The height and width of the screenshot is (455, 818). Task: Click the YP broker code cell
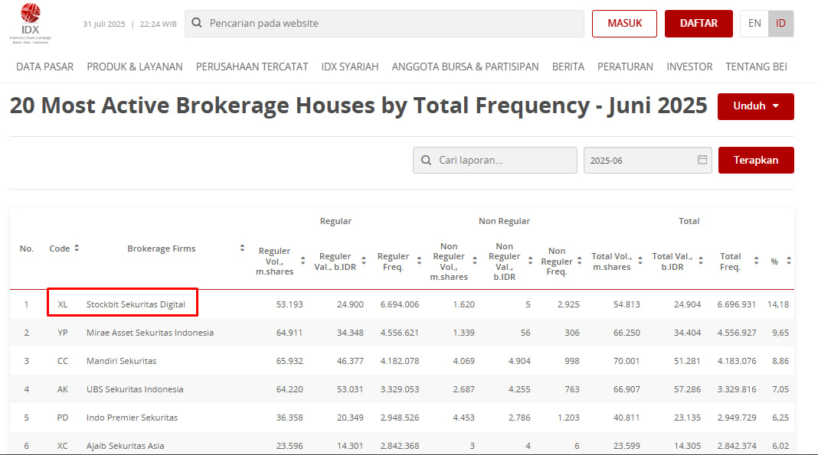tap(63, 332)
